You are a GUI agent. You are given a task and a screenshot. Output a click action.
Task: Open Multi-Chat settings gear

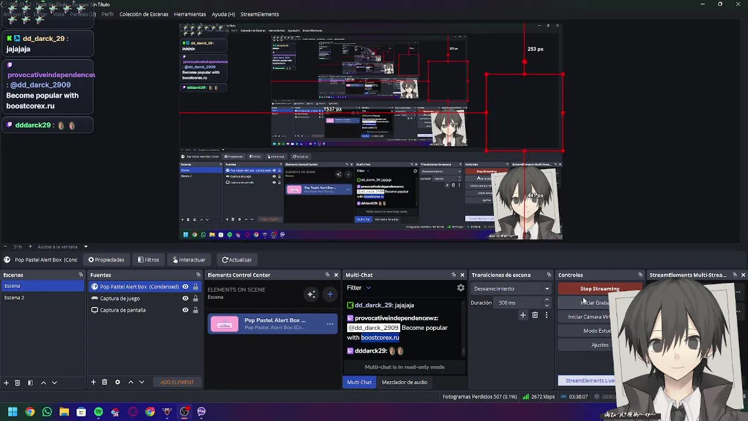tap(460, 288)
